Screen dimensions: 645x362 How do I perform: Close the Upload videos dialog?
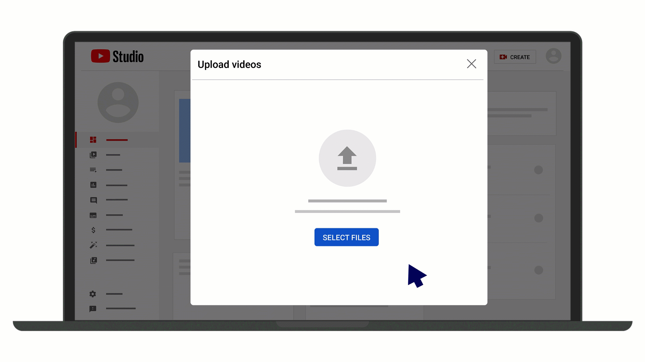point(471,64)
